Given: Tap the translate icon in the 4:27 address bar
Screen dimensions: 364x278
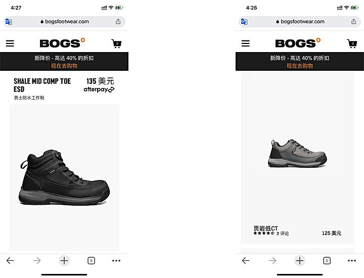Looking at the screenshot, I should [9, 22].
